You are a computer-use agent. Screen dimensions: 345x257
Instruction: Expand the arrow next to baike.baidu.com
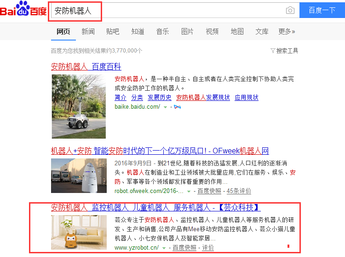point(165,107)
